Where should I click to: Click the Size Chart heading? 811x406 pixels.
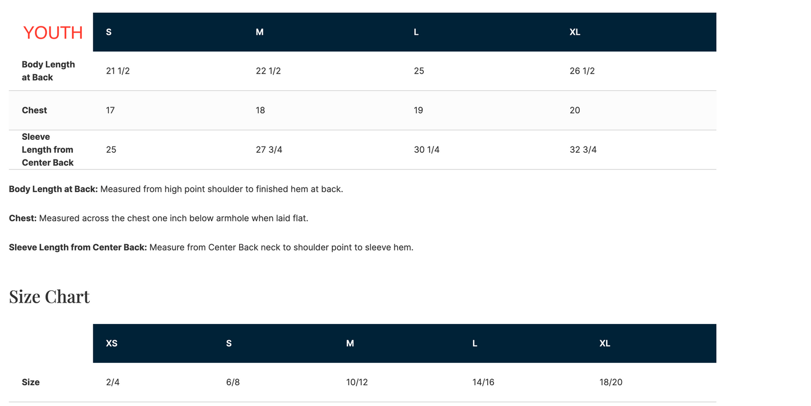pyautogui.click(x=49, y=296)
